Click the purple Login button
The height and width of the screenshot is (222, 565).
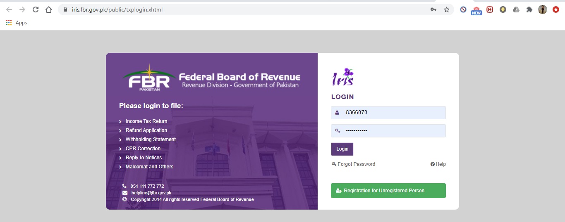tap(342, 149)
